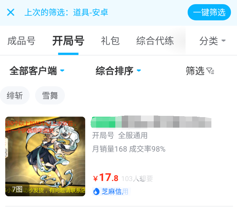Tap the 一键筛选 button
Screen dimensions: 237x210
[x=209, y=12]
